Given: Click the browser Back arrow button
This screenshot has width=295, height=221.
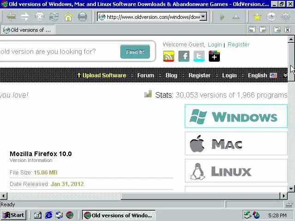Looking at the screenshot, I should [11, 17].
